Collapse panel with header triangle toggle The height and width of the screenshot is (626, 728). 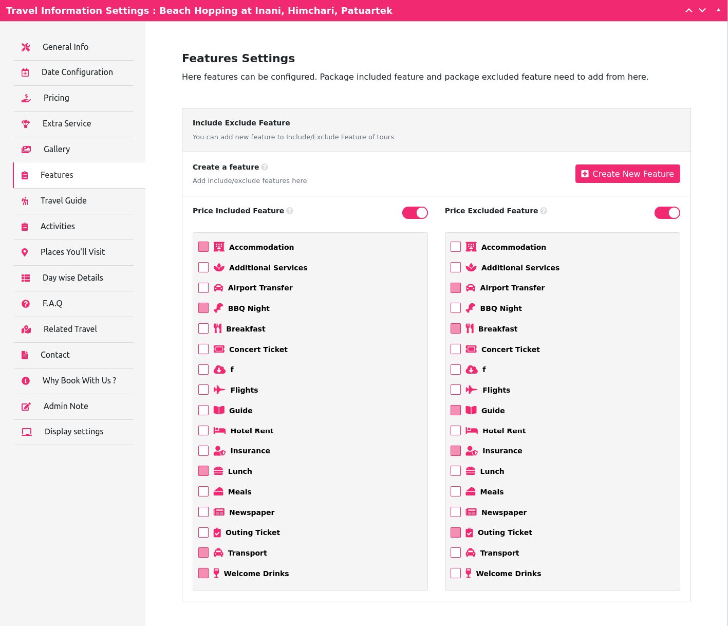pos(718,10)
